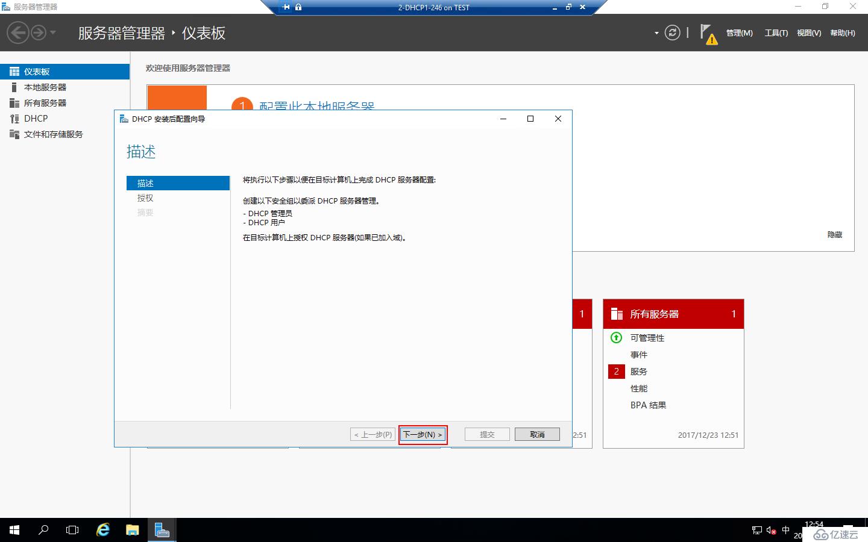This screenshot has height=542, width=868.
Task: Click the 配置此本地服务器 link
Action: [317, 106]
